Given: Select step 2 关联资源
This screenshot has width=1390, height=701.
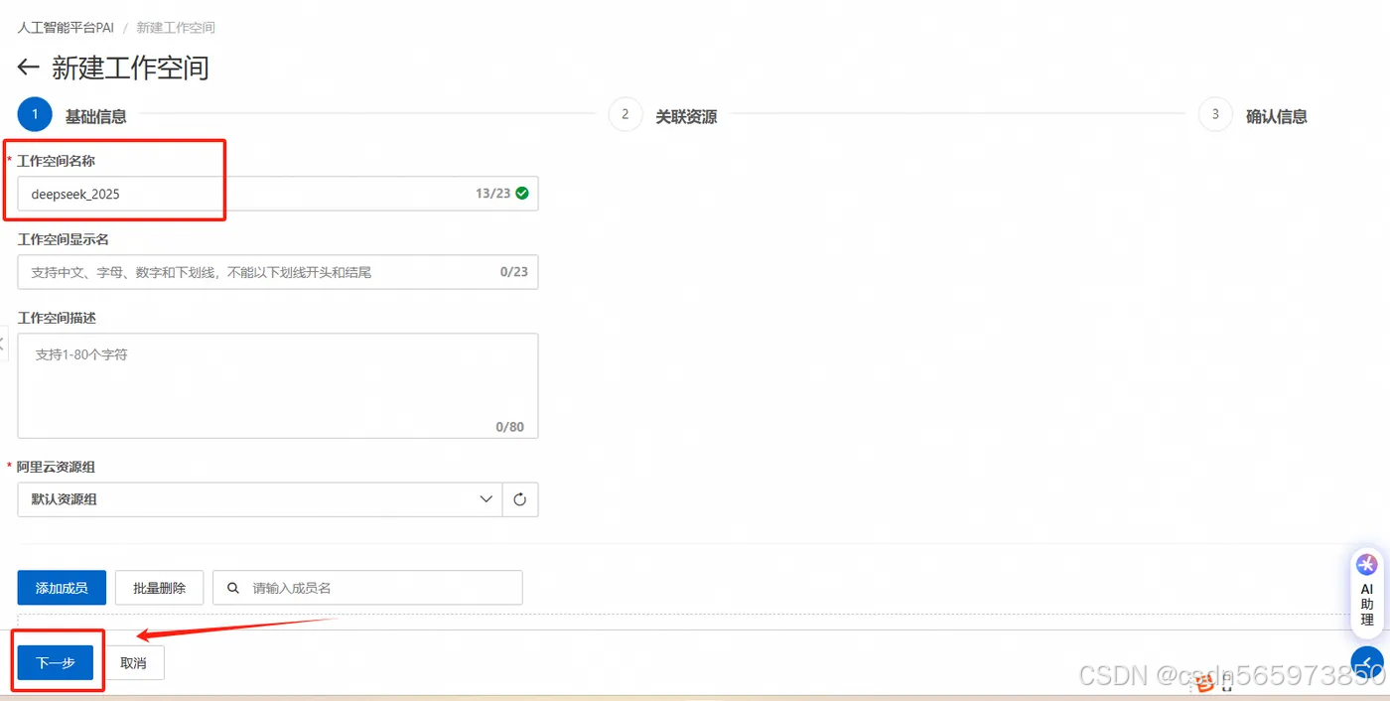Looking at the screenshot, I should [662, 115].
